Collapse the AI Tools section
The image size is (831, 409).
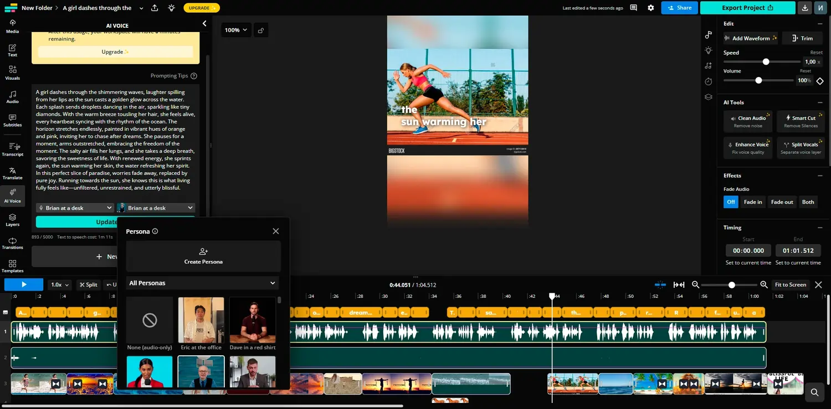coord(820,102)
